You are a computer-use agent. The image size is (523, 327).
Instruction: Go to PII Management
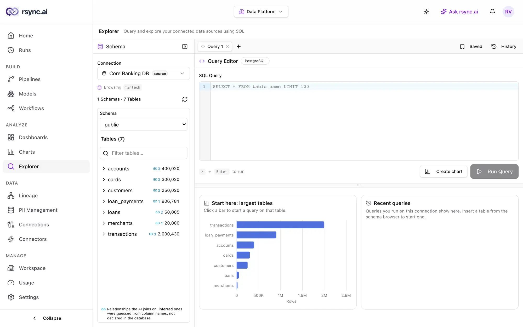point(46,210)
